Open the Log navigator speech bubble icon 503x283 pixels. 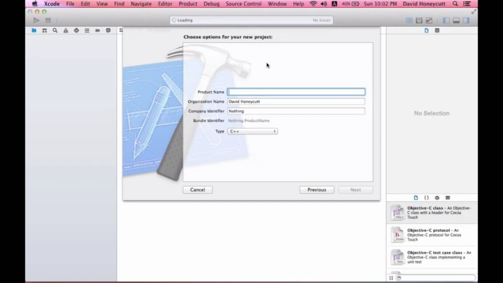(x=109, y=31)
